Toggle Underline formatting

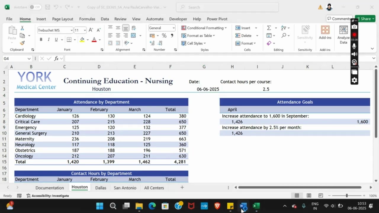56,40
